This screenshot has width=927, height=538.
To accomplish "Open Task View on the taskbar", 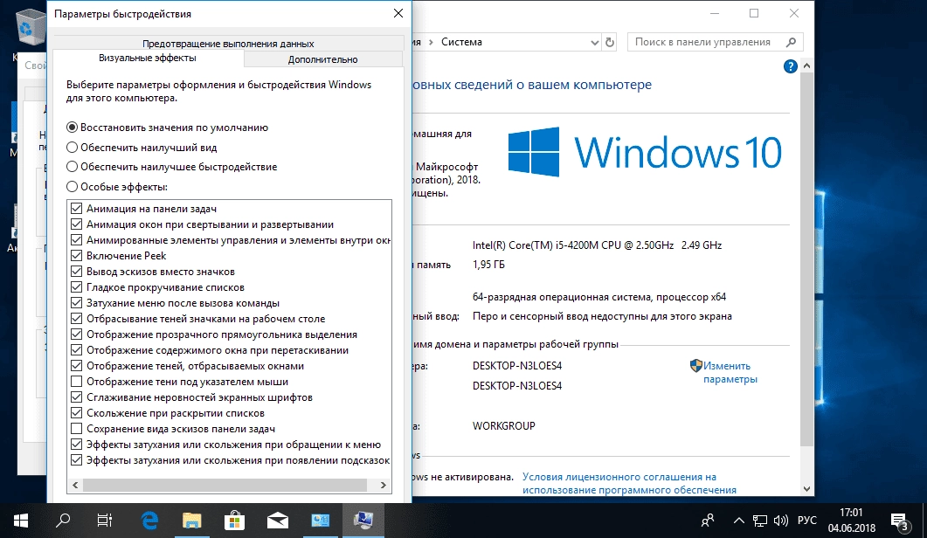I will (105, 521).
